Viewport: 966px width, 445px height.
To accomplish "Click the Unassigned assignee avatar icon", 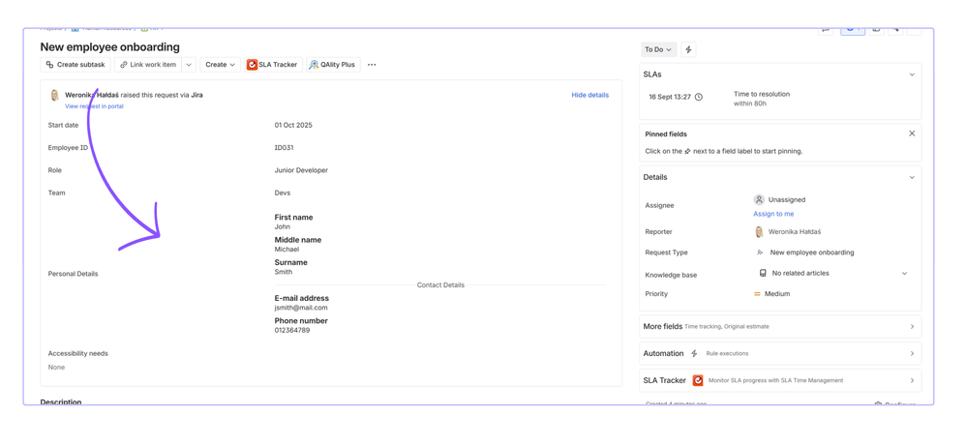I will tap(759, 200).
